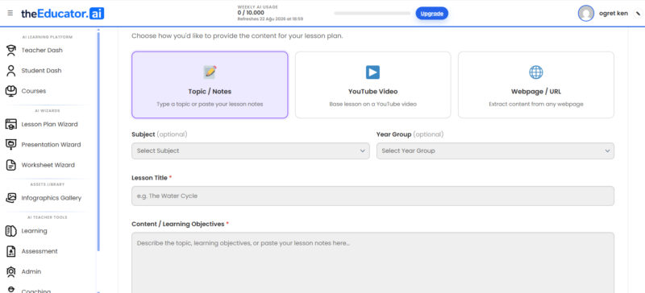Click the blue play icon on YouTube card
The width and height of the screenshot is (645, 293).
click(x=372, y=72)
